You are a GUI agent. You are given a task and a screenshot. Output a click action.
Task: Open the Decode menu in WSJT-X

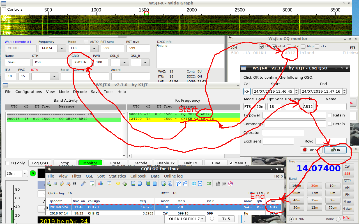click(80, 92)
